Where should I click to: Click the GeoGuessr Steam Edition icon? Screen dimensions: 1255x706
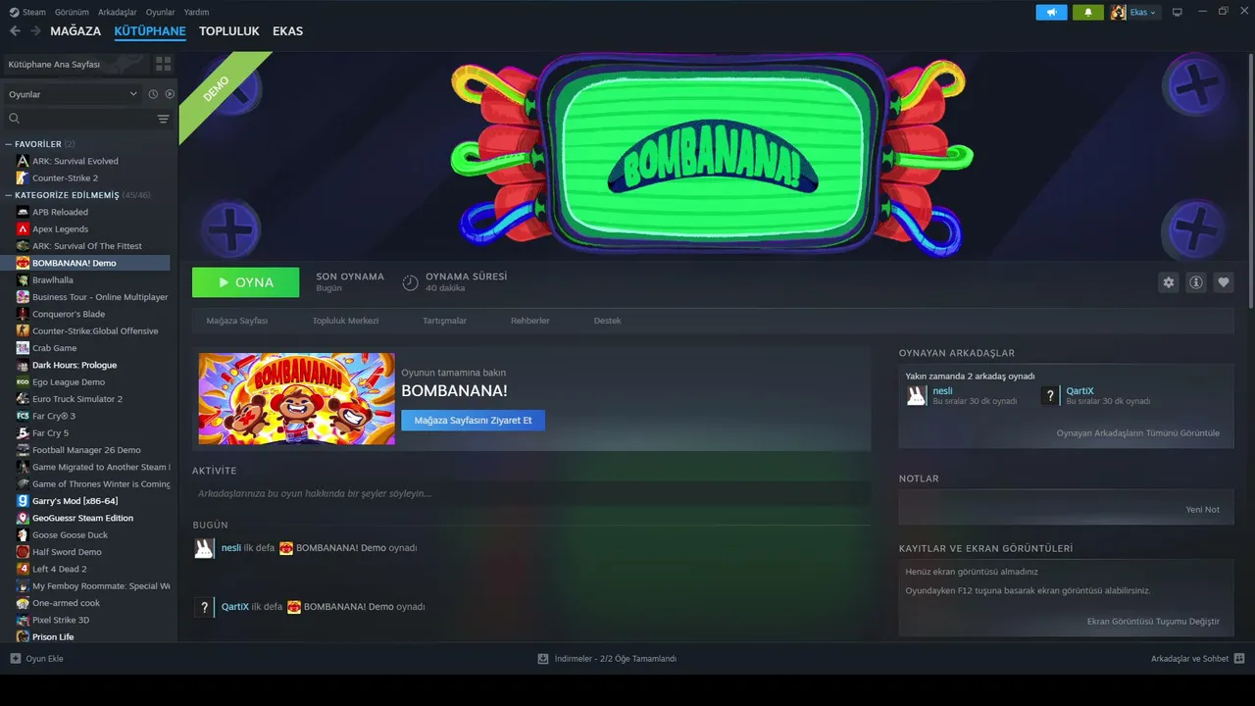23,518
